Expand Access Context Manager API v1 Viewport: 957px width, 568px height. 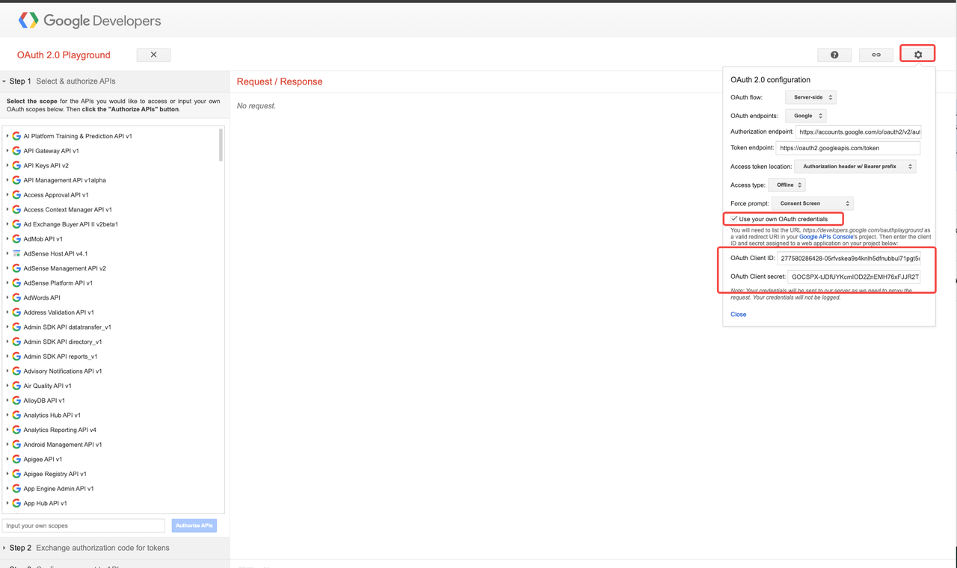pyautogui.click(x=7, y=209)
